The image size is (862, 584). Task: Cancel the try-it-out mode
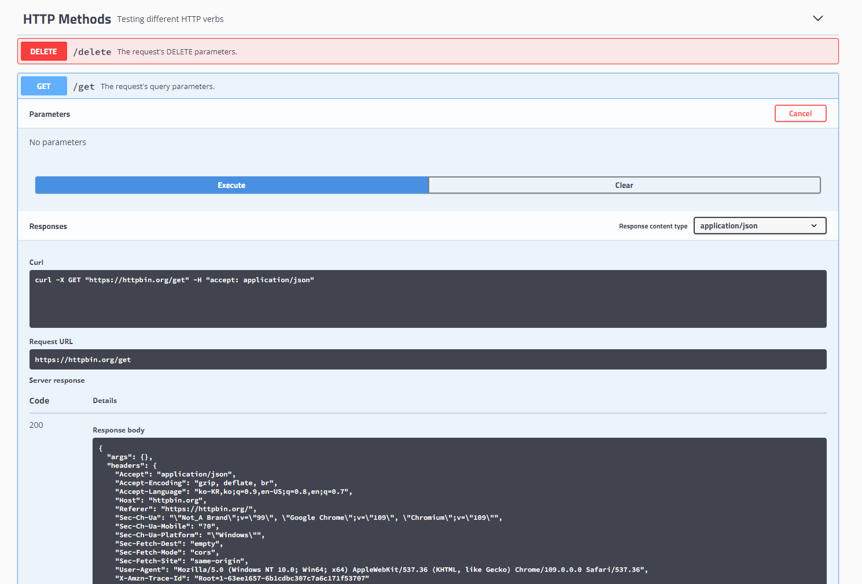pyautogui.click(x=800, y=113)
